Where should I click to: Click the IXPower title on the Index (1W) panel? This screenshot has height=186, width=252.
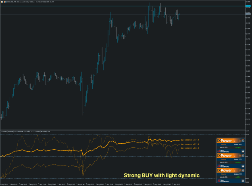225,170
